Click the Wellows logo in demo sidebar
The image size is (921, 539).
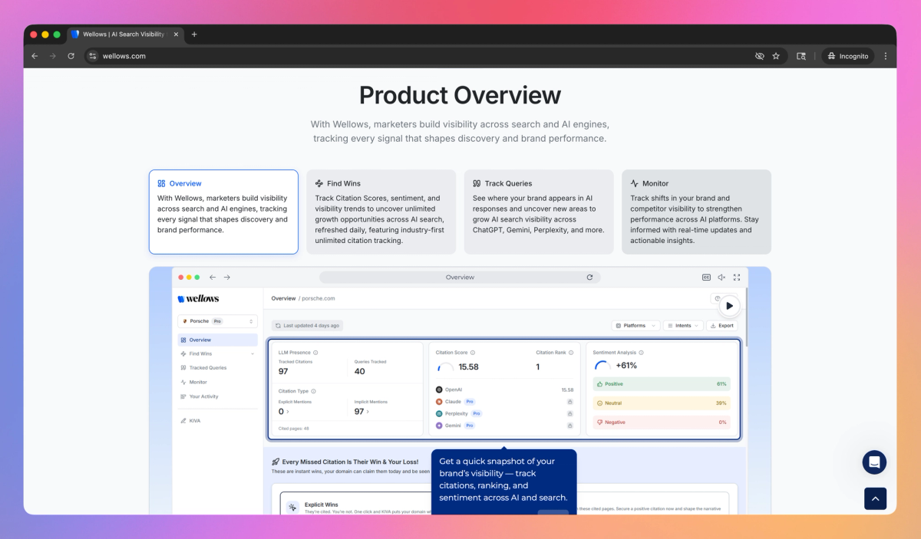pyautogui.click(x=198, y=298)
